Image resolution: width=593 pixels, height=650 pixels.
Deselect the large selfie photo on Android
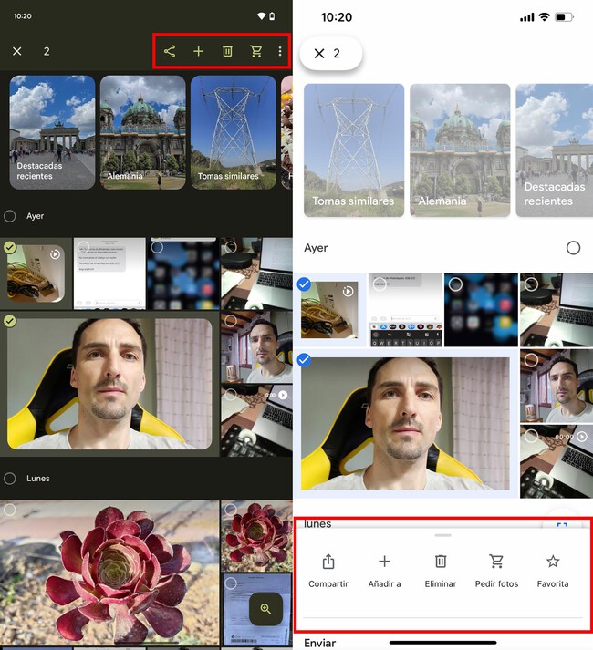tap(10, 321)
